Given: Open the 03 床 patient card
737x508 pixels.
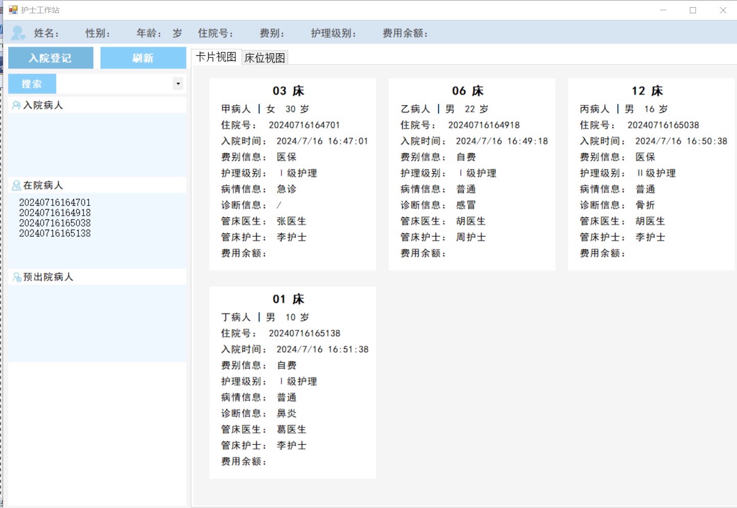Looking at the screenshot, I should pyautogui.click(x=292, y=174).
